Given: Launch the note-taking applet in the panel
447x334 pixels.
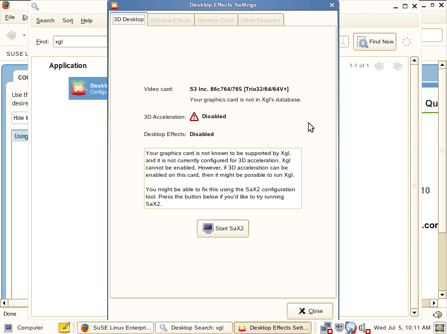Looking at the screenshot, I should tap(64, 328).
